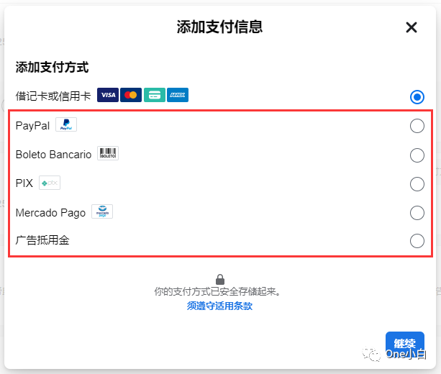441x374 pixels.
Task: Select the Mercado Pago radio button
Action: point(417,213)
